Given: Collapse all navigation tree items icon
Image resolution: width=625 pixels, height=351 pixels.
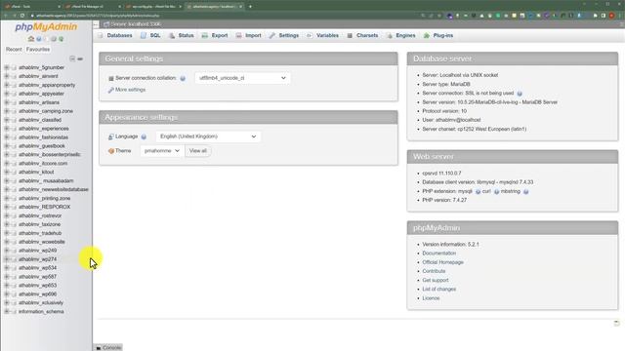Looking at the screenshot, I should pos(72,58).
